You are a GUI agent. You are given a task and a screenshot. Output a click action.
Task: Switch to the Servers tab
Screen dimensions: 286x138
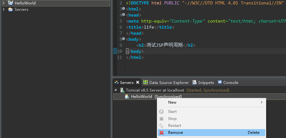coord(127,83)
